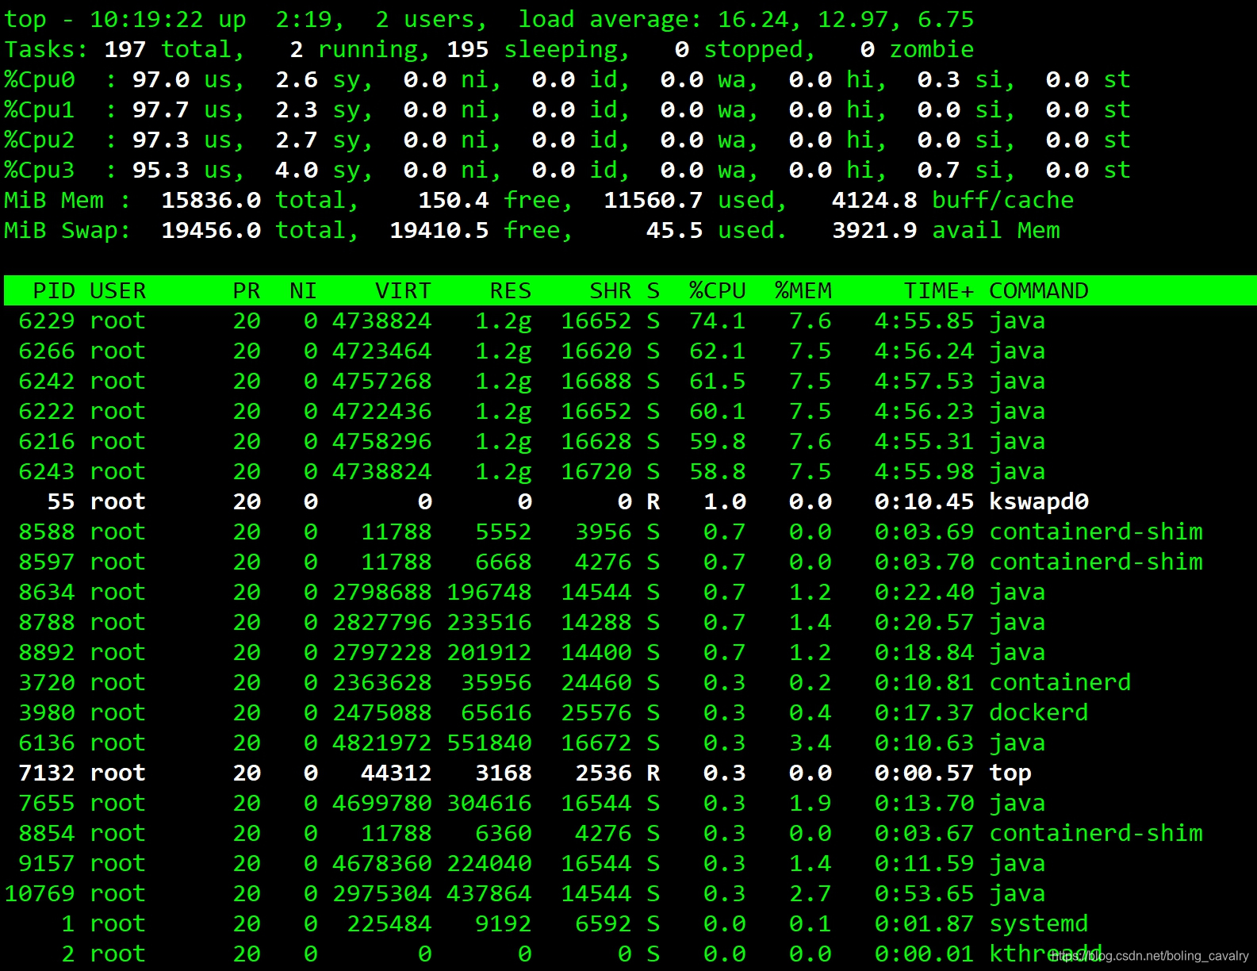This screenshot has width=1257, height=971.
Task: Click the PID column header
Action: point(54,291)
